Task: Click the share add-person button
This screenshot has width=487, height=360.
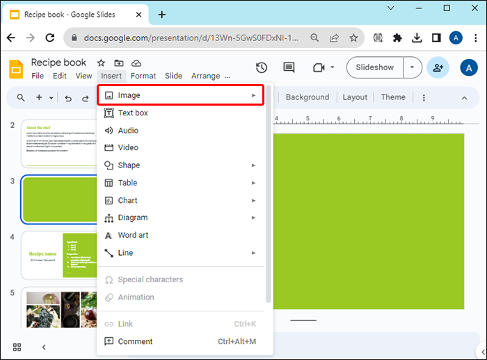Action: click(438, 67)
